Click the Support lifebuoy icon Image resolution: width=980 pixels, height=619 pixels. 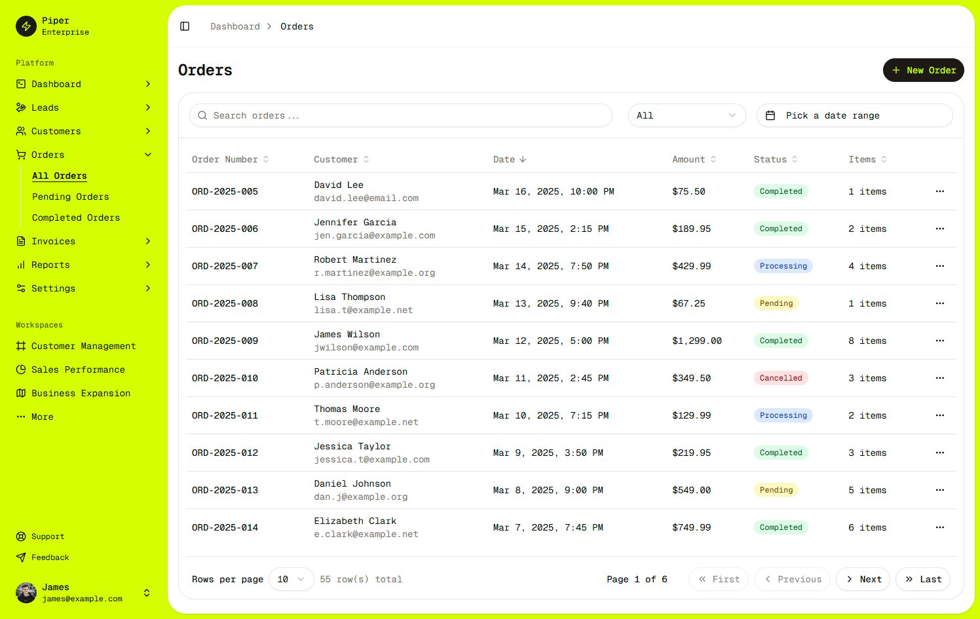pos(21,536)
